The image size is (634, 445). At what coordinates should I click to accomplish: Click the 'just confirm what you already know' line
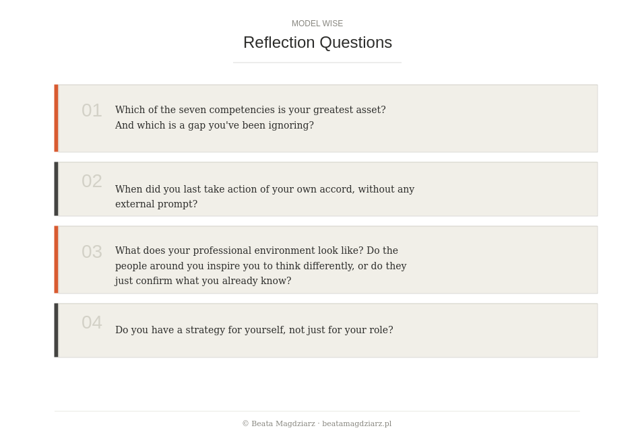[203, 281]
